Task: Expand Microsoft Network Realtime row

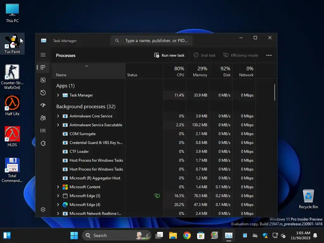Action: tap(58, 214)
